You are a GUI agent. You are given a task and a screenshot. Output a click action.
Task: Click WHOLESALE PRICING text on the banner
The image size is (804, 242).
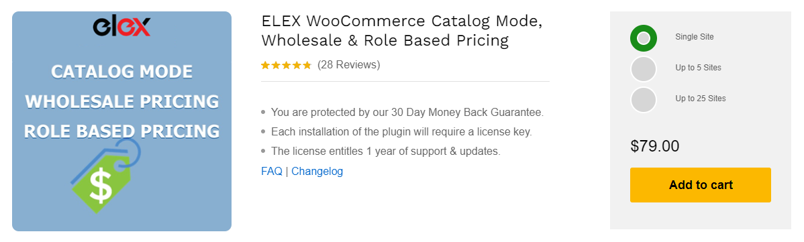coord(122,101)
